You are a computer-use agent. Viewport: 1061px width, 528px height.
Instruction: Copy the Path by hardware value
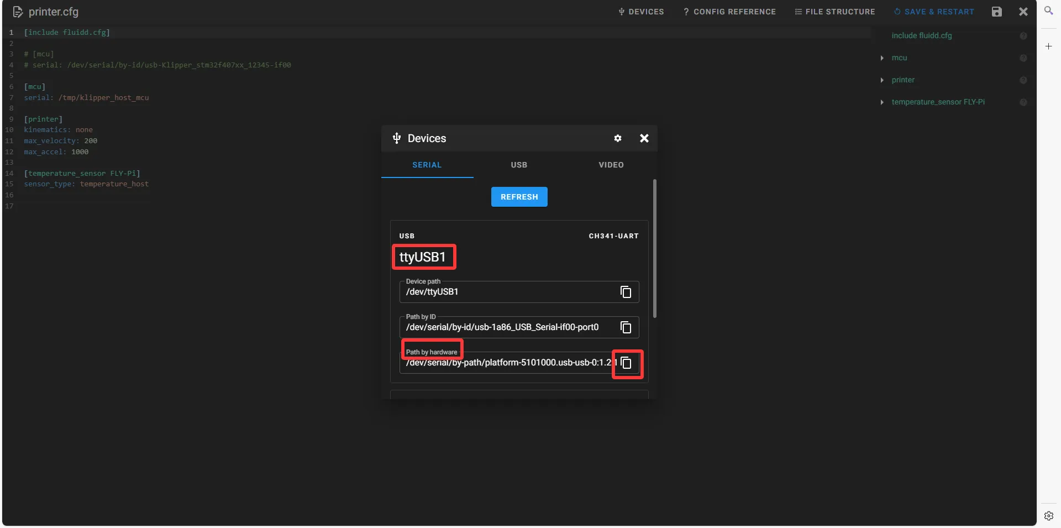tap(626, 363)
